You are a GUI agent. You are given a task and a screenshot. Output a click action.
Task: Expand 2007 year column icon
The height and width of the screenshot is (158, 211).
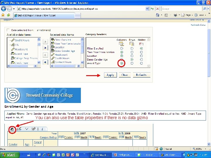76,133
